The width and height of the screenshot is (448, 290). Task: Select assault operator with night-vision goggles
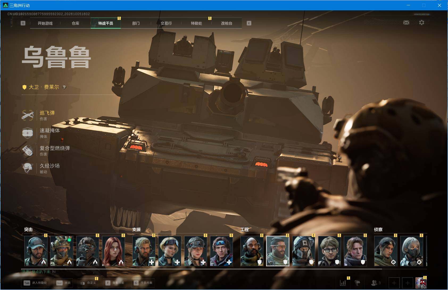click(x=88, y=251)
